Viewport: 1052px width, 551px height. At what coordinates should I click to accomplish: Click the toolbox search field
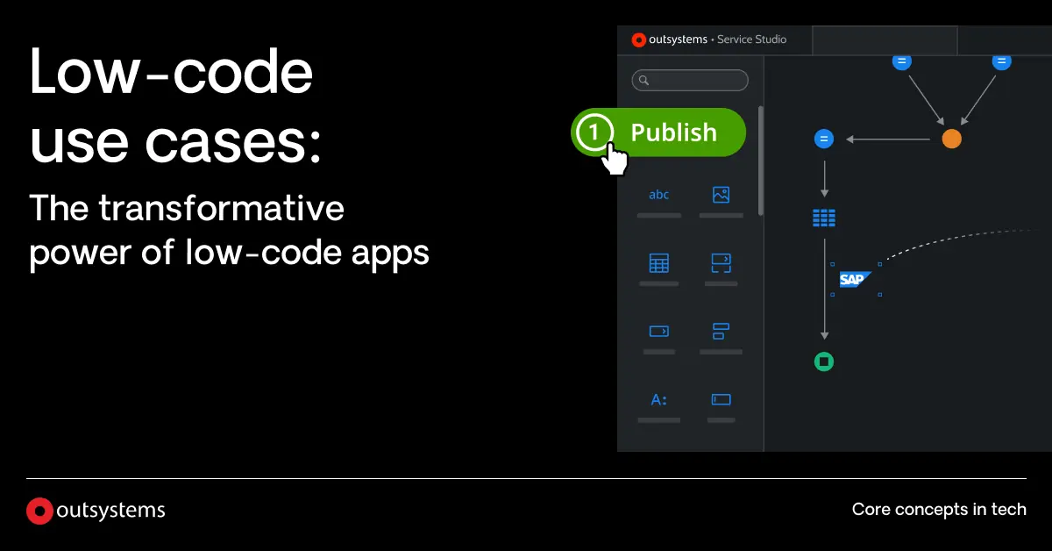point(697,81)
